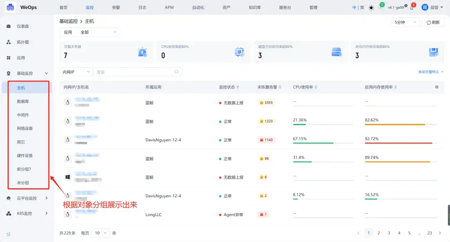Open the 日志 top menu
This screenshot has height=242, width=450.
pyautogui.click(x=142, y=7)
